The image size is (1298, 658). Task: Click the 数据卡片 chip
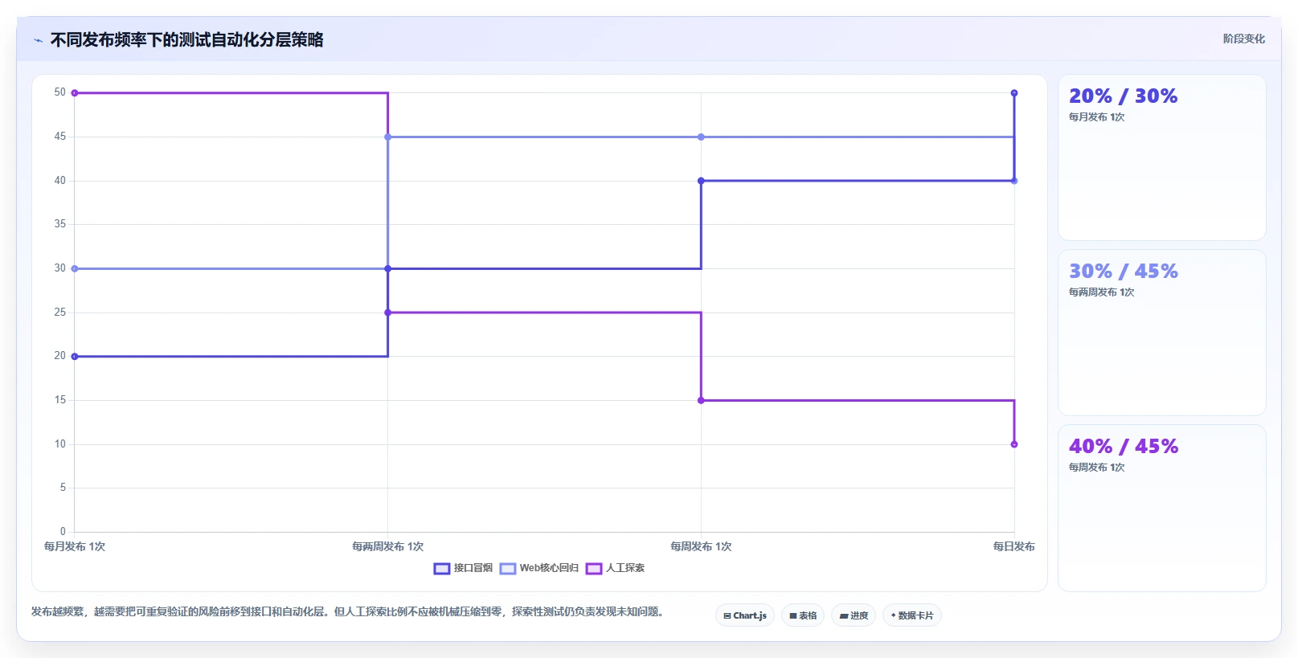click(x=912, y=615)
